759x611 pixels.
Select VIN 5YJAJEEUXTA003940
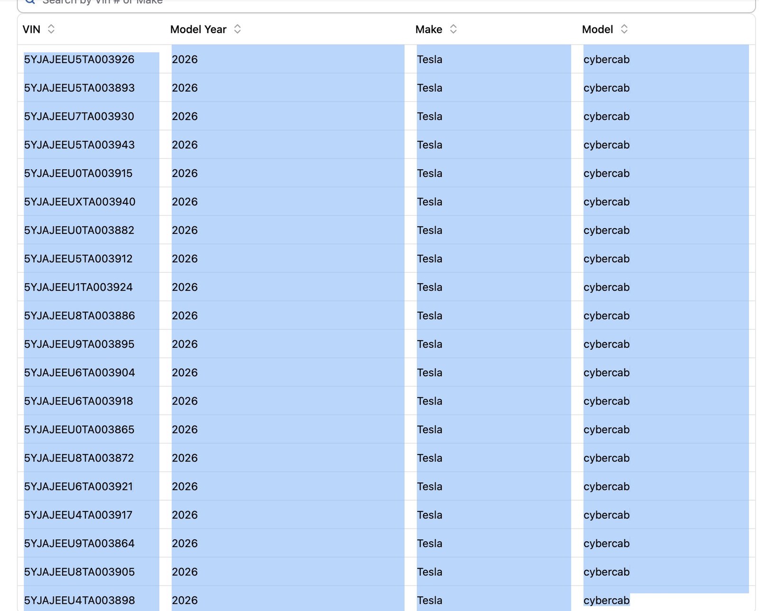80,202
